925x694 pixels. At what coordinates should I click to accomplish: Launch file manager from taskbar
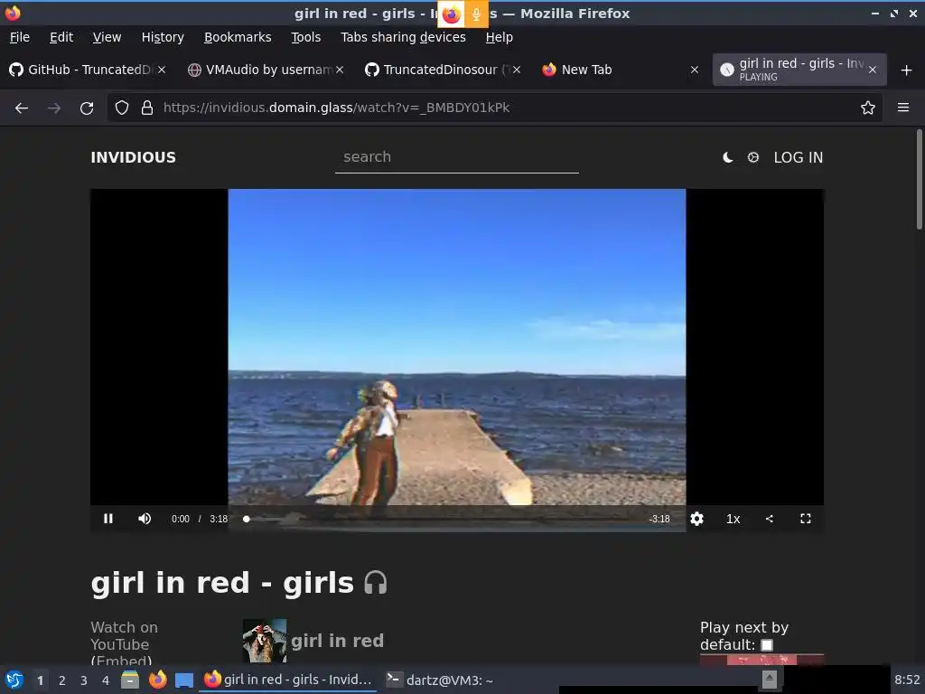click(x=130, y=680)
